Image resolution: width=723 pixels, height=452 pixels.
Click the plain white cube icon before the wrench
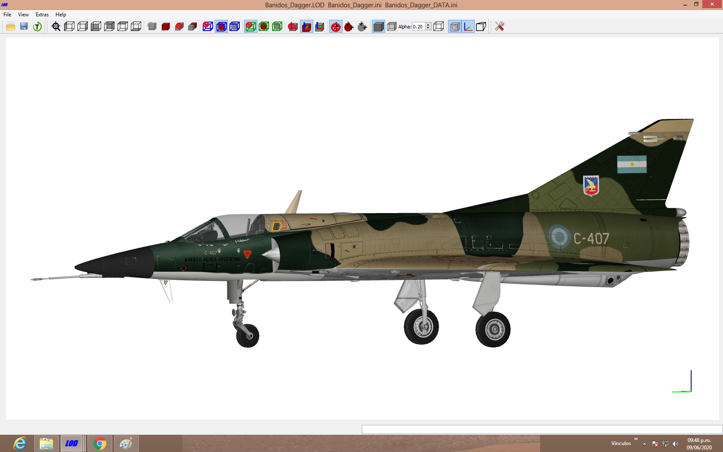(x=481, y=27)
